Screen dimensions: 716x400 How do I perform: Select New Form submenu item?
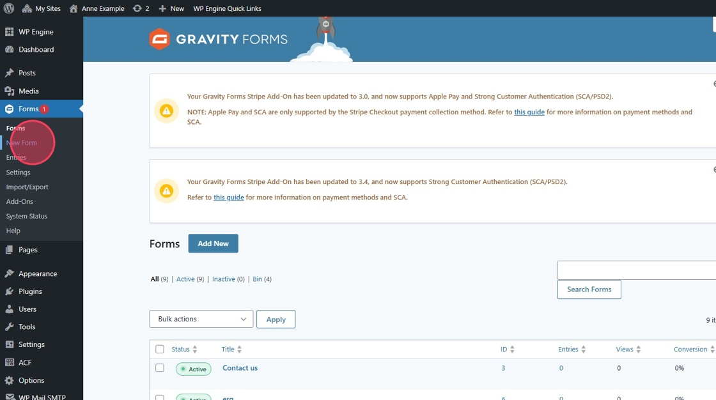click(x=22, y=143)
